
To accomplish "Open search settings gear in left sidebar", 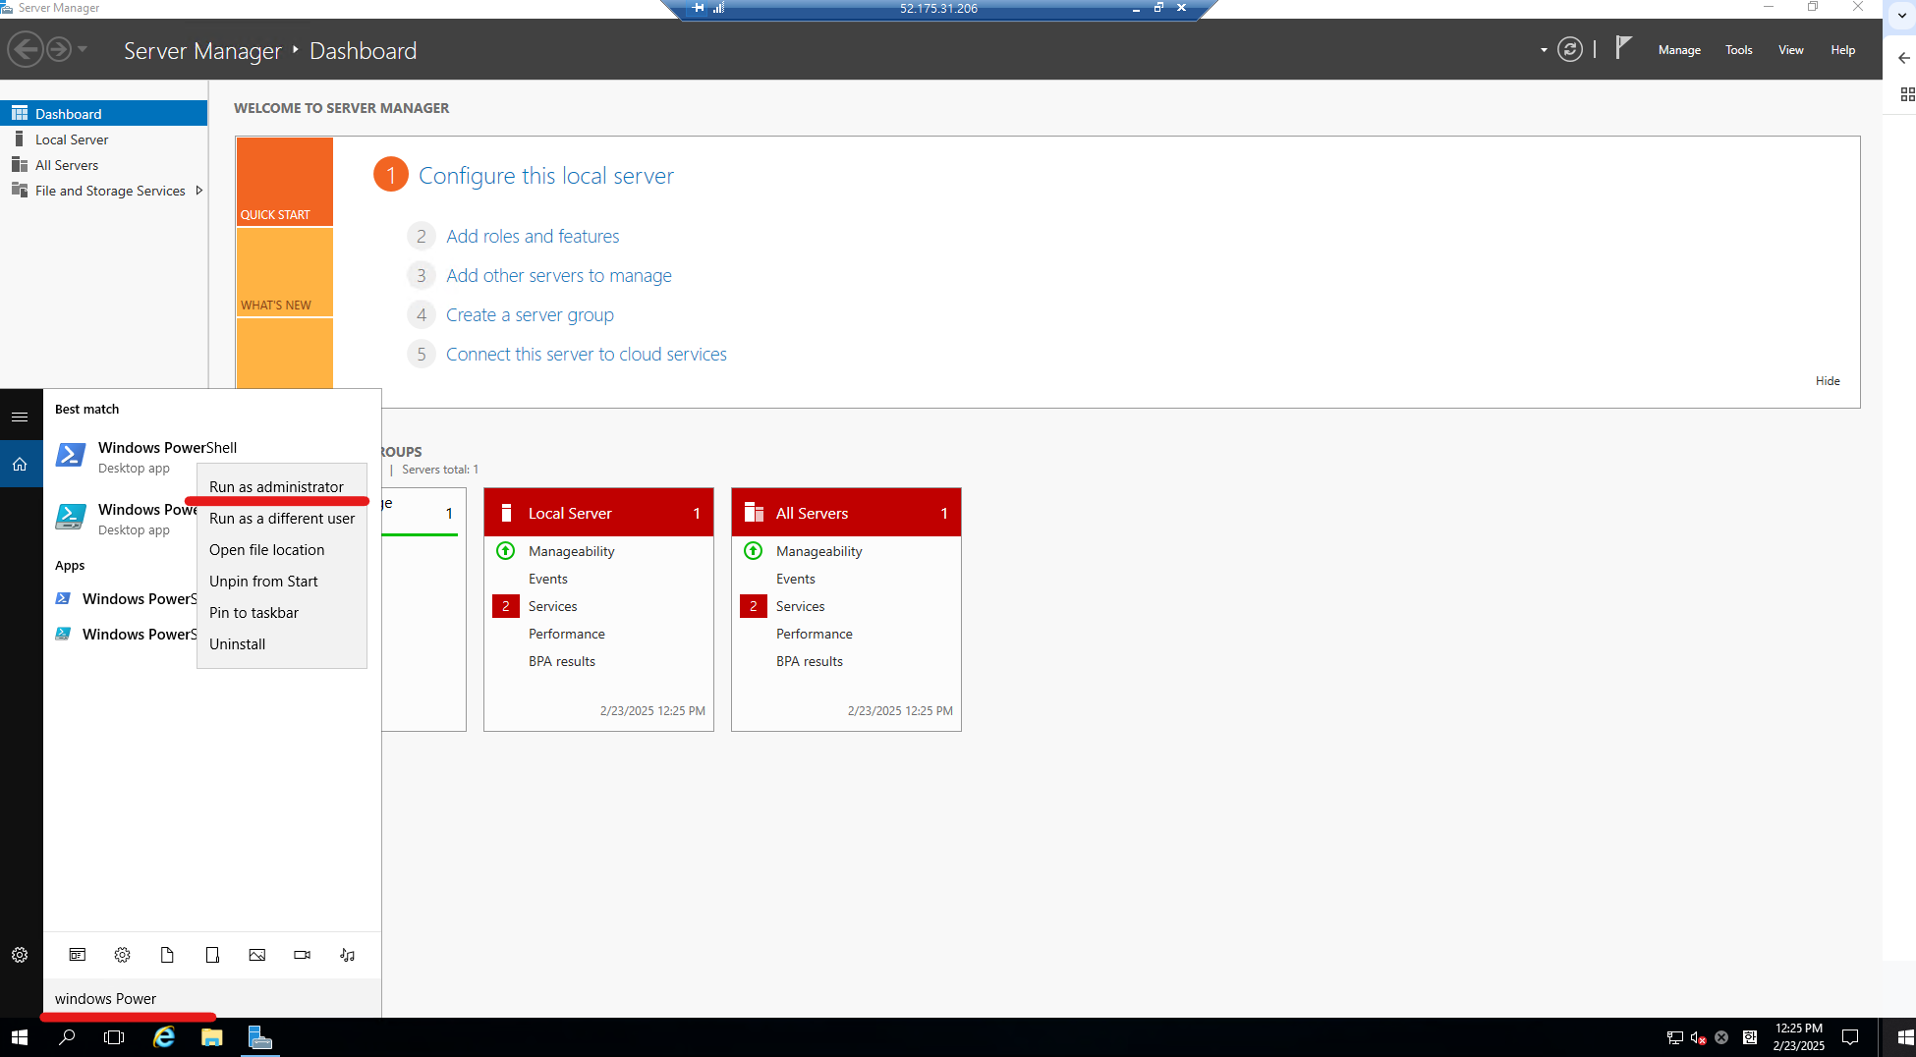I will (x=20, y=955).
